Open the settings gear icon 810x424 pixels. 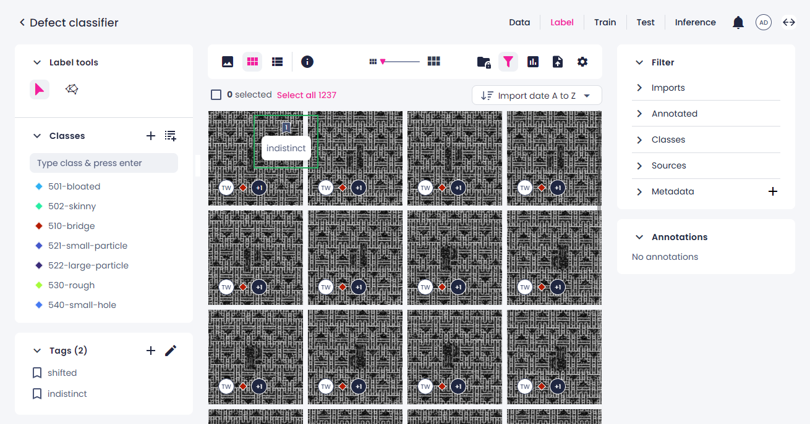pyautogui.click(x=582, y=62)
